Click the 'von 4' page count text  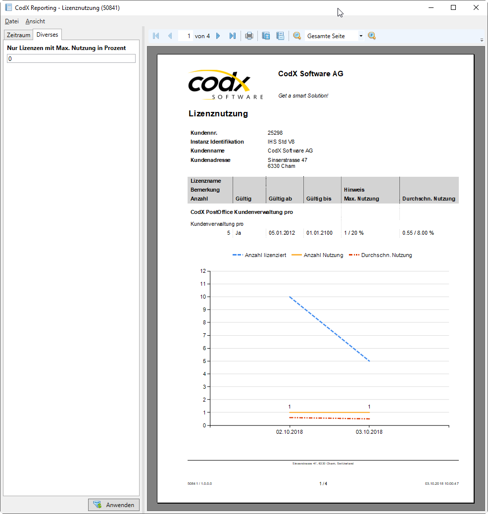202,36
